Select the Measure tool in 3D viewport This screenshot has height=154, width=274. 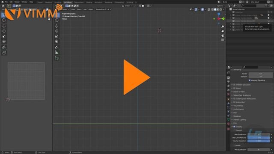57,52
